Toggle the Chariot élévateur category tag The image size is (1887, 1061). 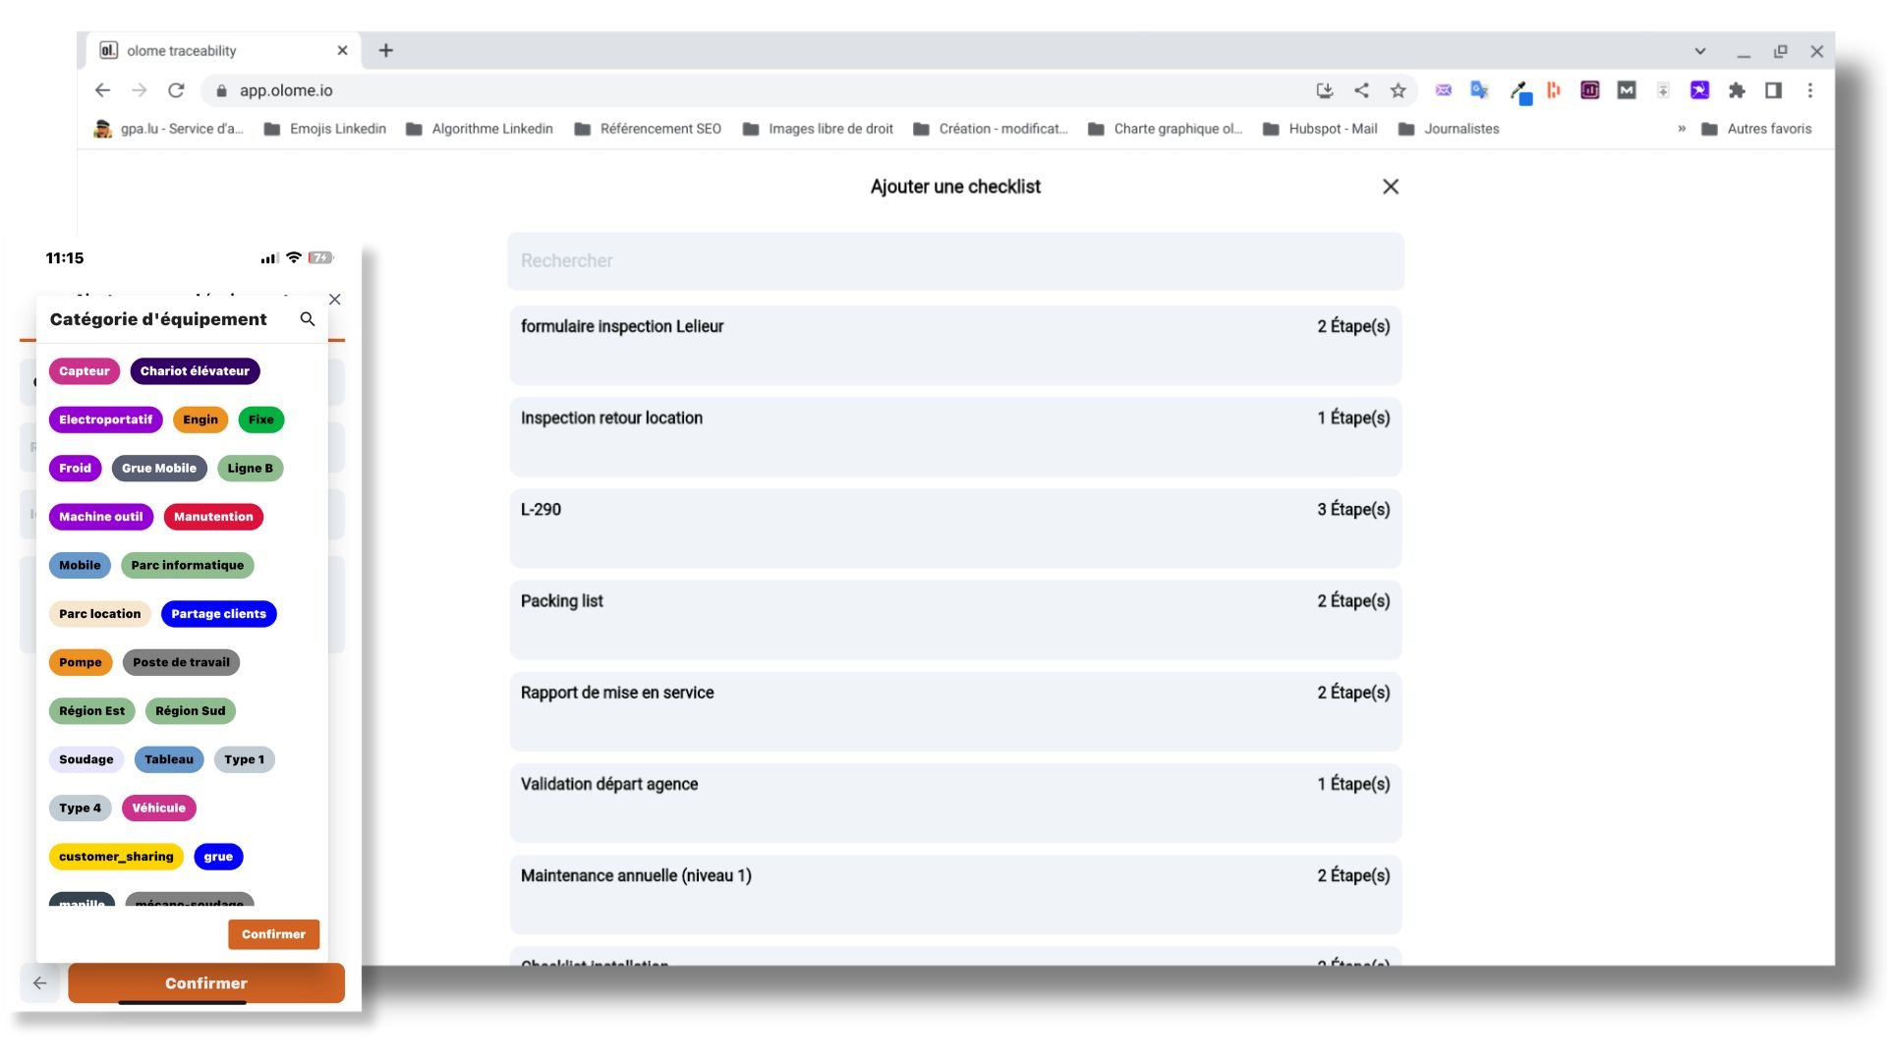point(195,371)
